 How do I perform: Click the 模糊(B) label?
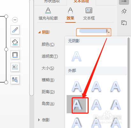(48, 80)
